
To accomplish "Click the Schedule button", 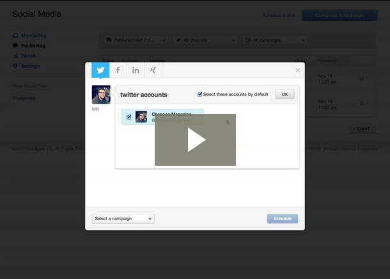I will click(283, 218).
